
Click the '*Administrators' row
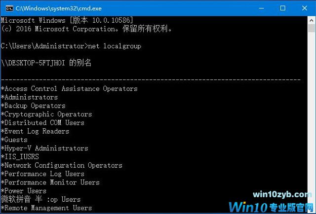click(29, 97)
